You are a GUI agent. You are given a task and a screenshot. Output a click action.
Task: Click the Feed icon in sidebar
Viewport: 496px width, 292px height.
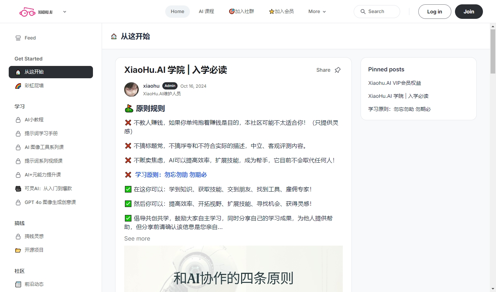click(x=18, y=38)
